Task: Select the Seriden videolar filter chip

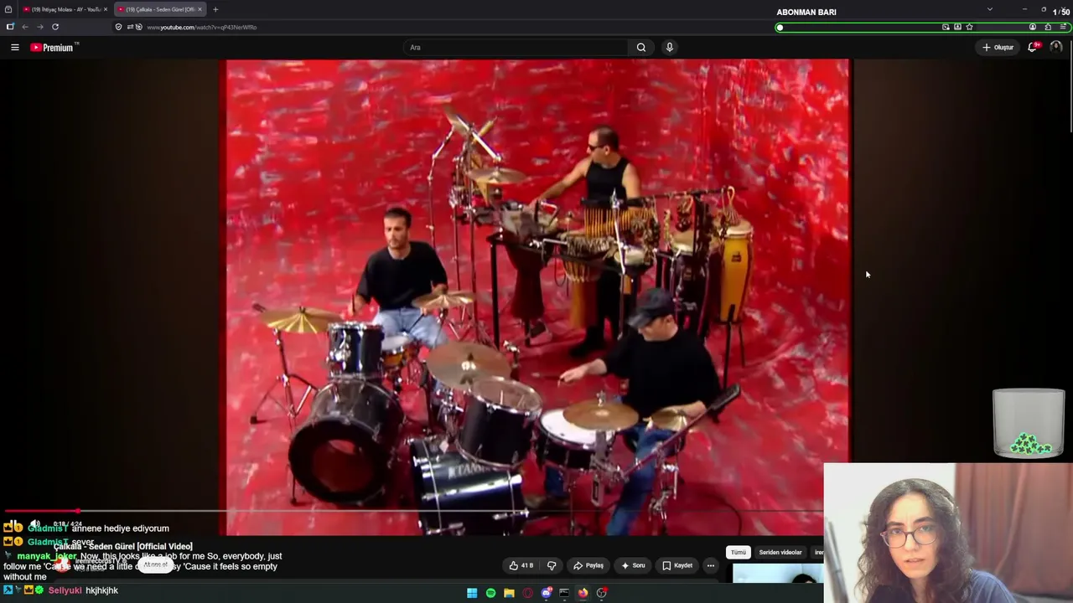Action: [x=780, y=553]
